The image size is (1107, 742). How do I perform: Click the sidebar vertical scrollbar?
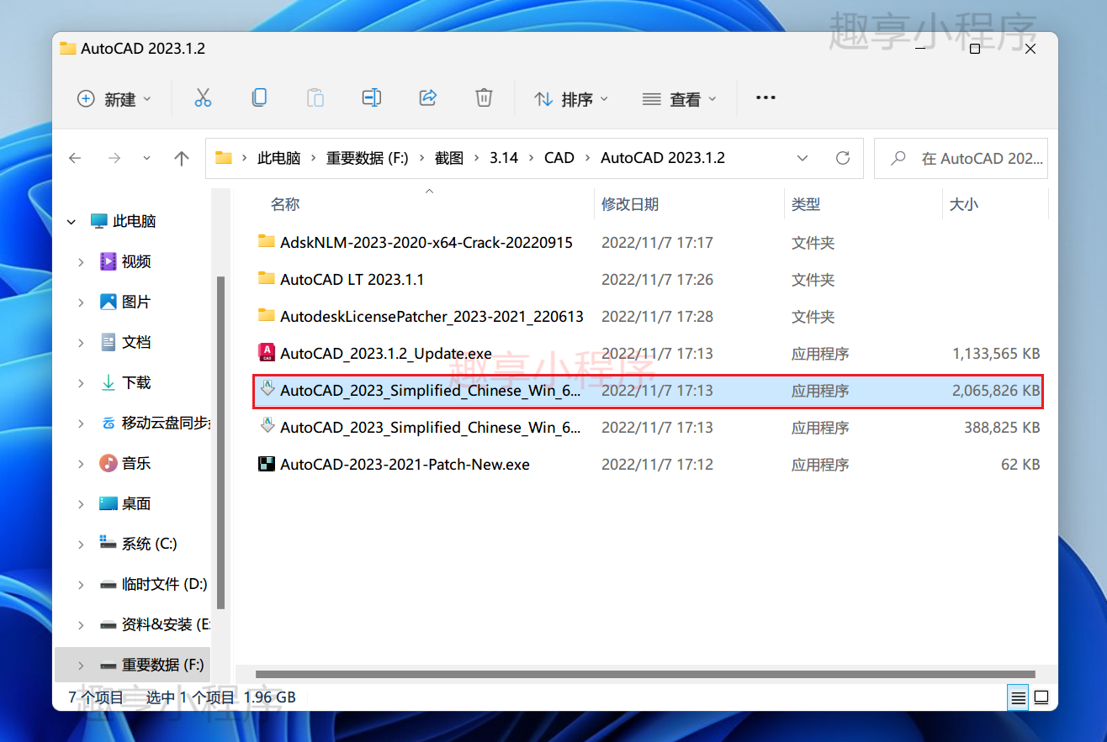pyautogui.click(x=220, y=442)
